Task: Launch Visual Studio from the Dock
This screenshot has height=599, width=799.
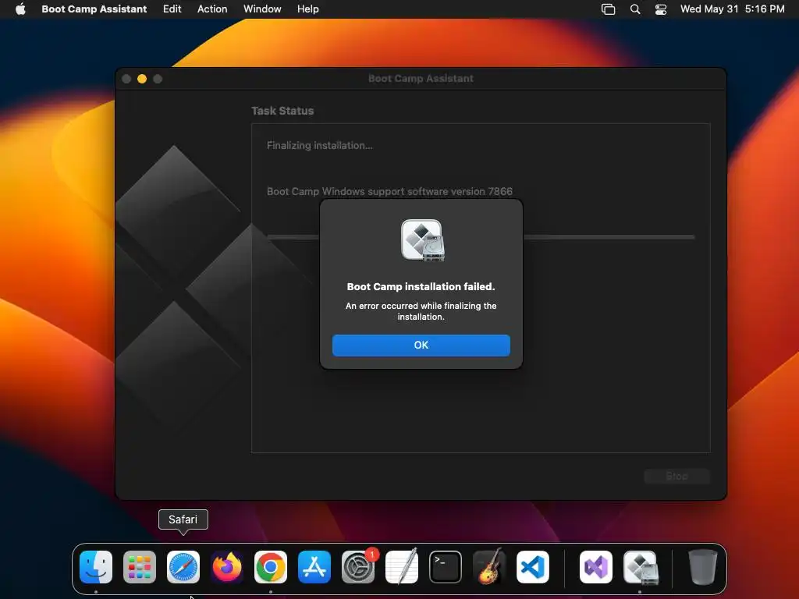Action: (x=596, y=566)
